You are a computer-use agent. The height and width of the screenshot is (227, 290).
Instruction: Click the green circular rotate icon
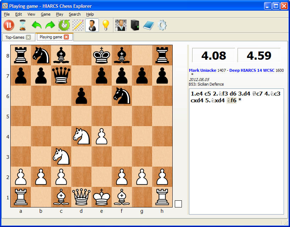[x=64, y=25]
